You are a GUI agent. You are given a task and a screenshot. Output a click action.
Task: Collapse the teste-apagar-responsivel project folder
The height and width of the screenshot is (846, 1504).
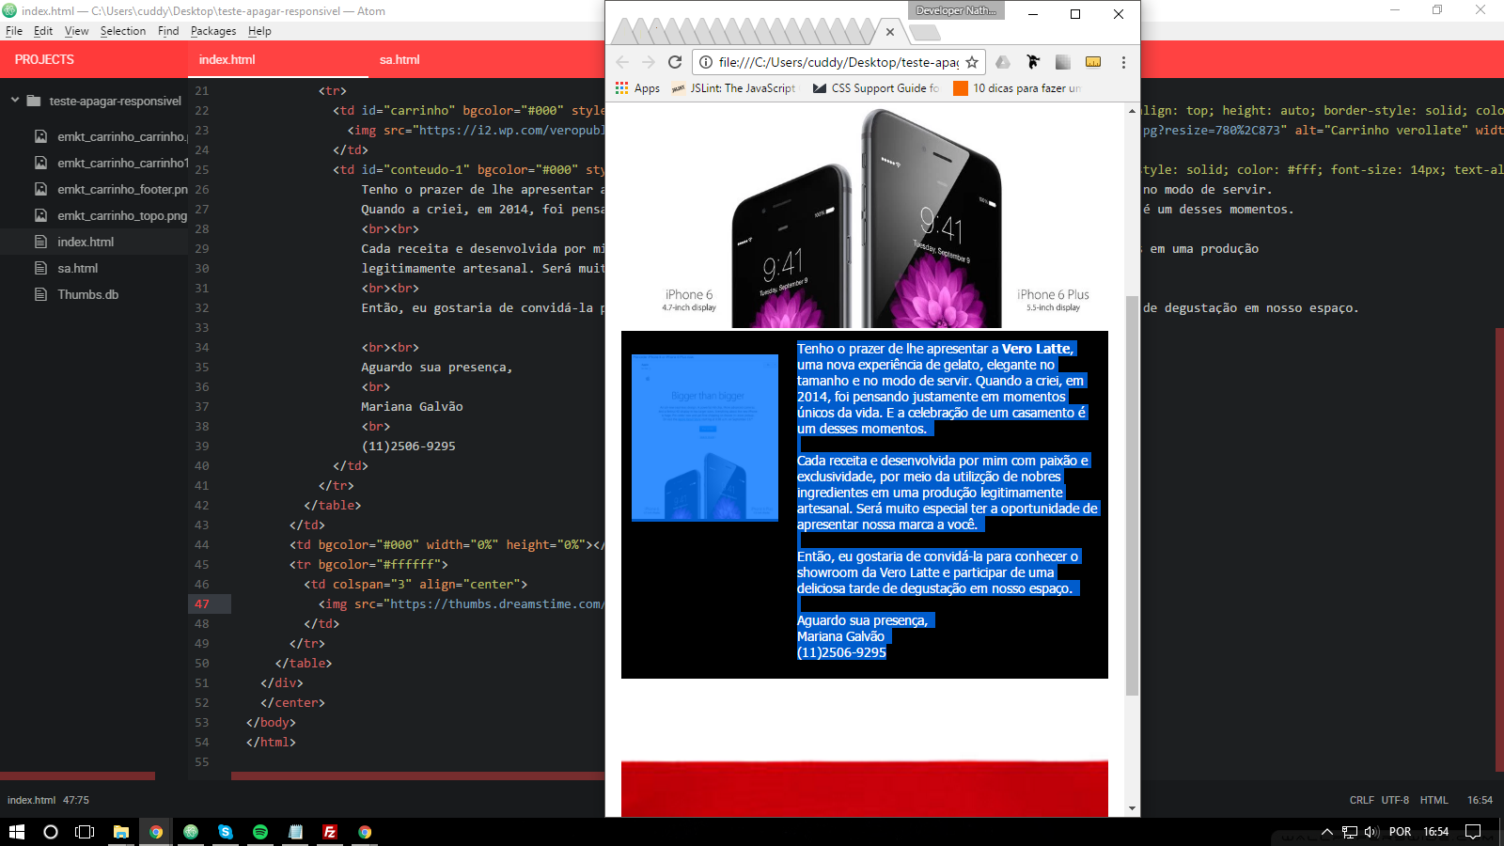[15, 101]
